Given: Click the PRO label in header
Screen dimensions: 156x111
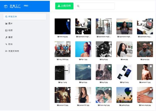Looking at the screenshot, I should pyautogui.click(x=26, y=6).
